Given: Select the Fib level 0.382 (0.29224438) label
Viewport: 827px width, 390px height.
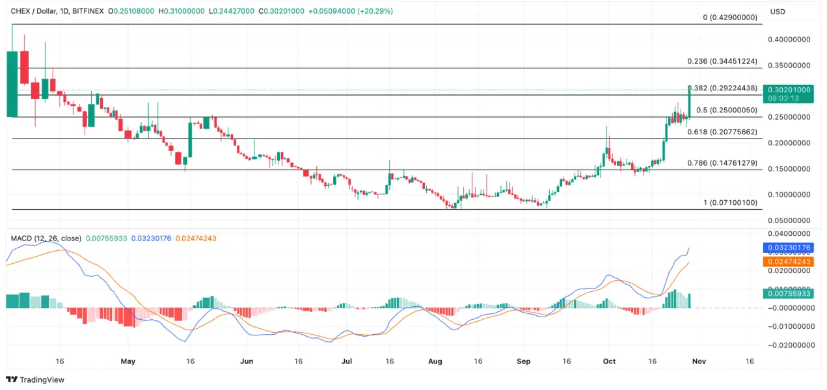Looking at the screenshot, I should coord(722,88).
